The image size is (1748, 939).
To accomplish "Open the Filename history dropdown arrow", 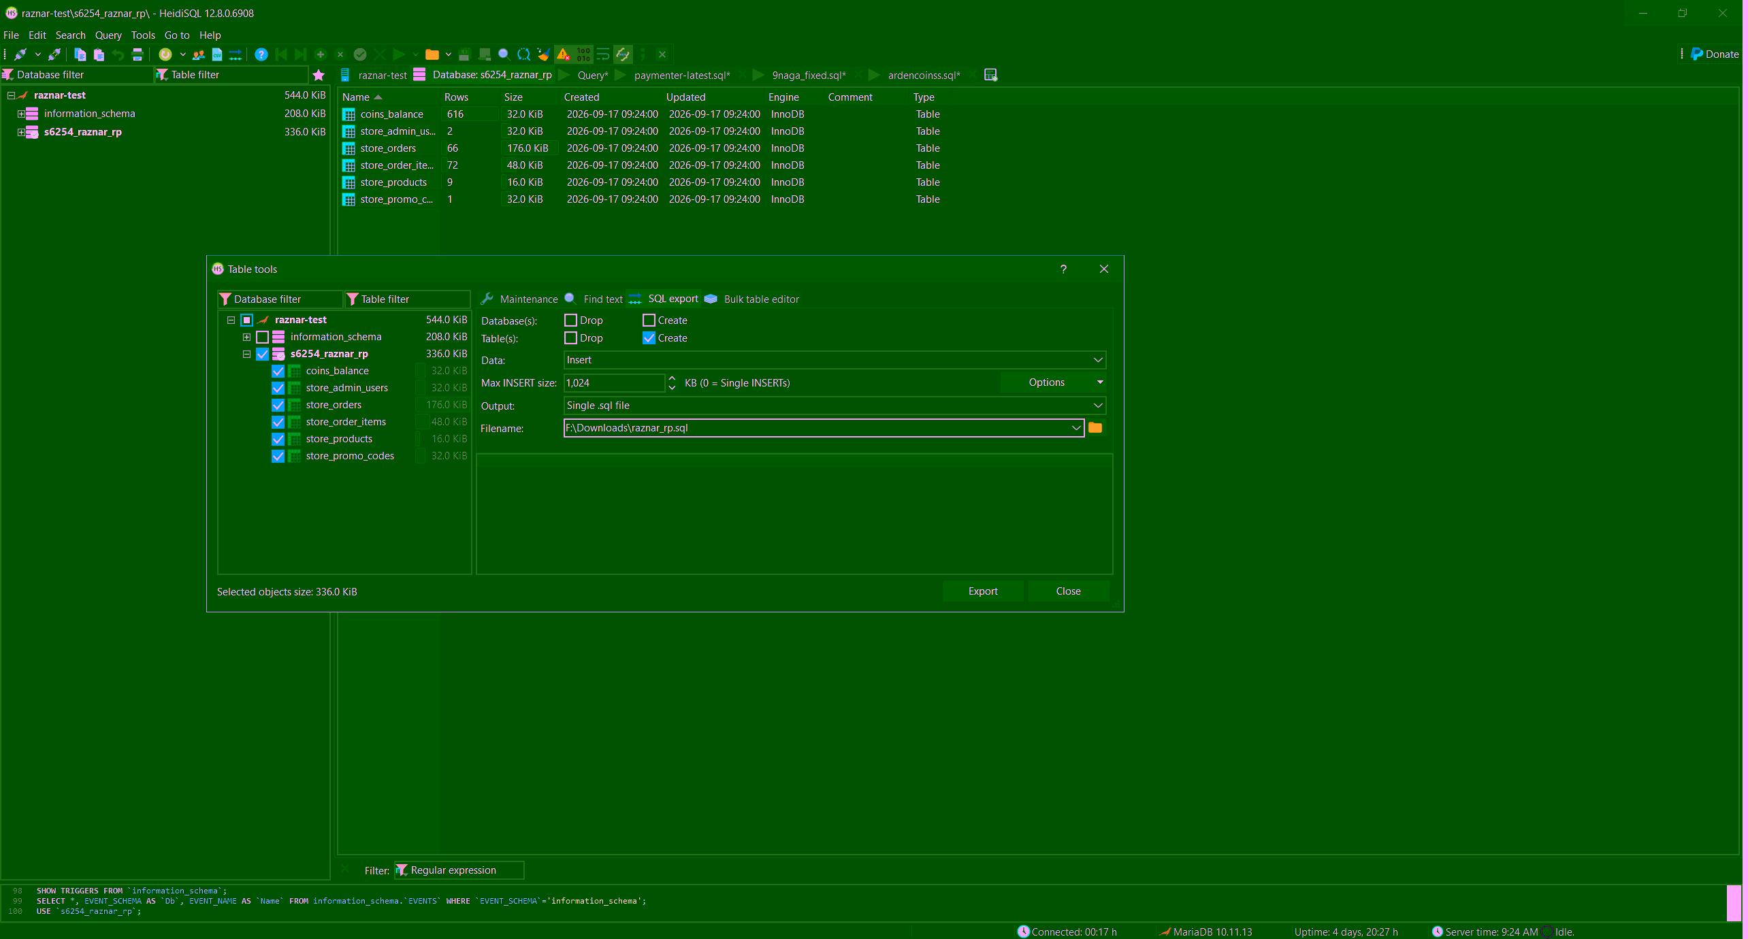I will click(x=1076, y=428).
